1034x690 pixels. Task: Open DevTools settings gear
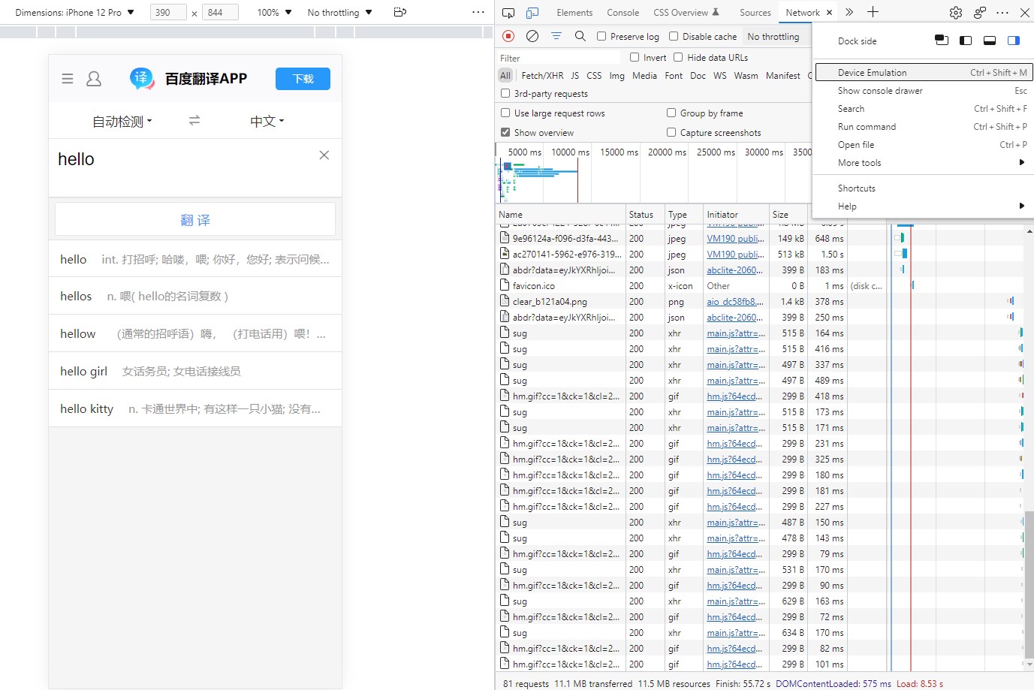point(956,13)
